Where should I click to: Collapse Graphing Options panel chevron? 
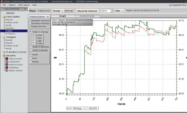48,17
